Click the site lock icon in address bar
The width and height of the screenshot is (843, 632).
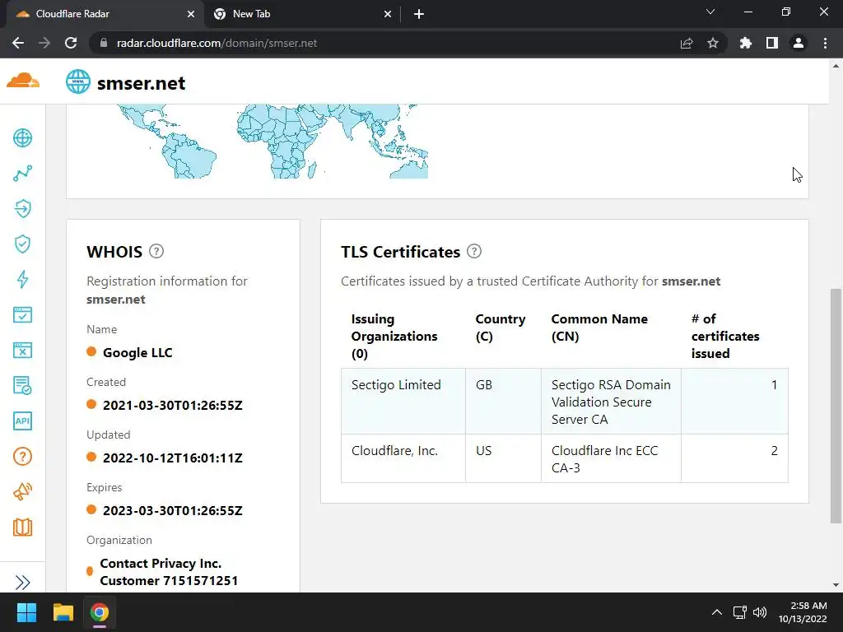(x=104, y=43)
